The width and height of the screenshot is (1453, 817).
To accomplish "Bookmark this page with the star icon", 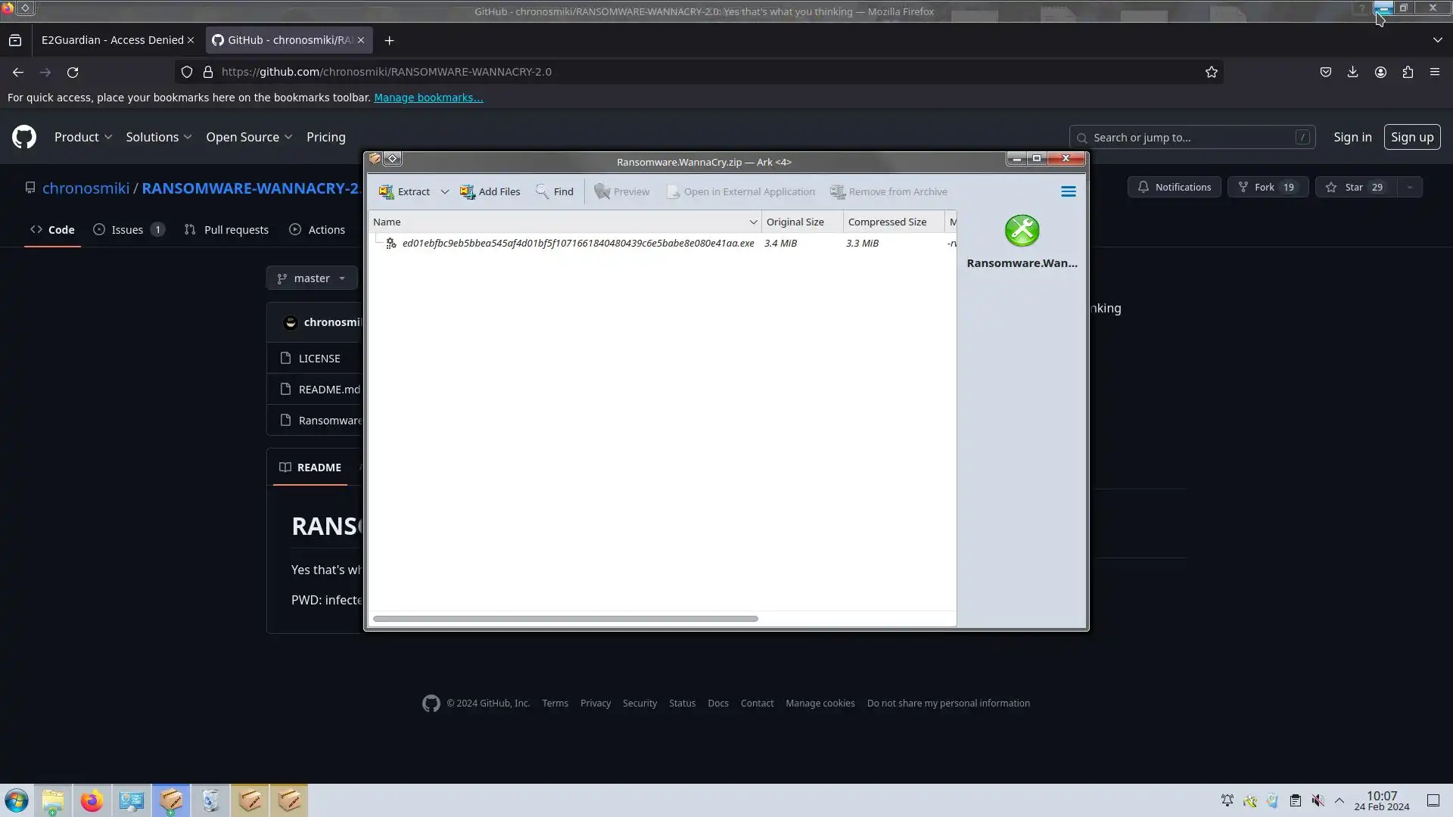I will point(1211,72).
